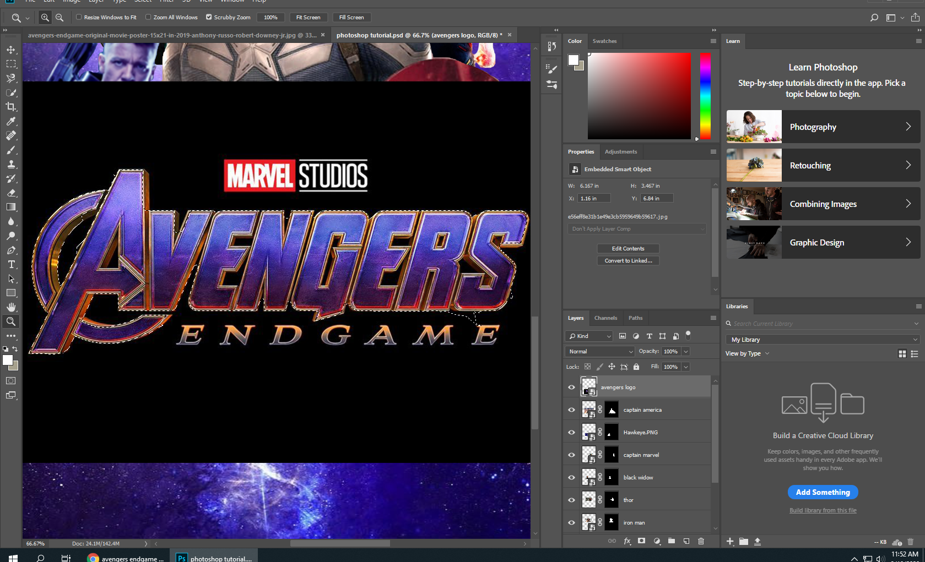Switch to the Swatches tab
The image size is (925, 562).
coord(604,41)
